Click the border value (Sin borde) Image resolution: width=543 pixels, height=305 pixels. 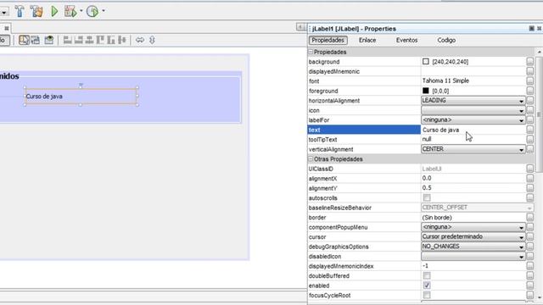click(437, 218)
